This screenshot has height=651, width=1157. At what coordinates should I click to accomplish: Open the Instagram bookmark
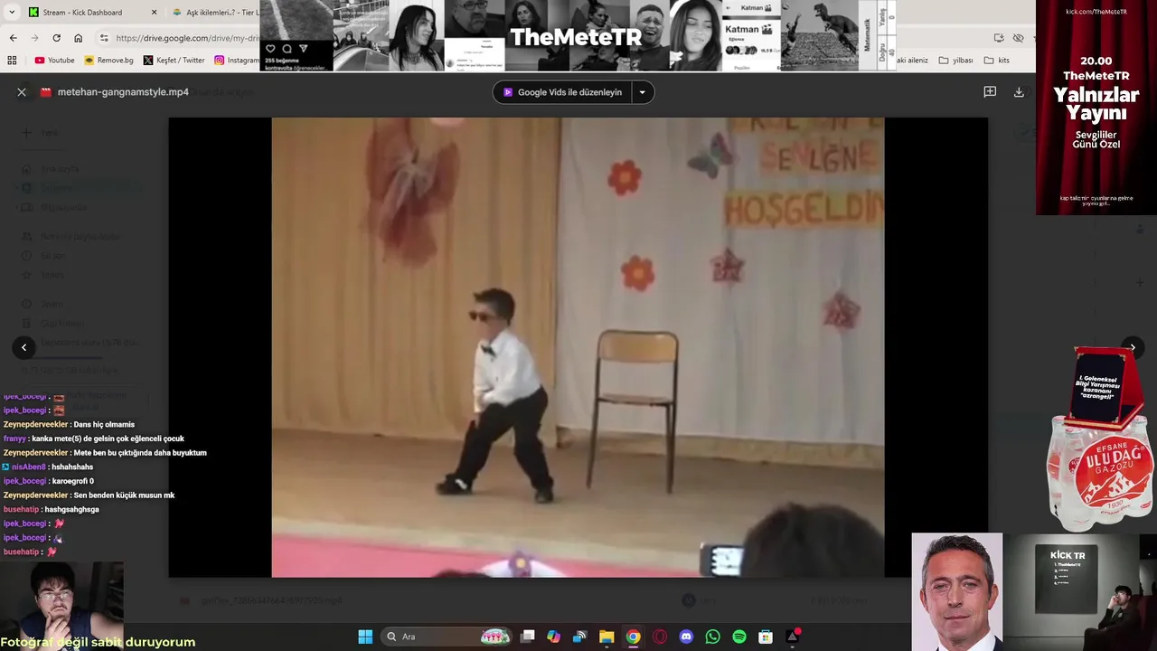click(x=237, y=61)
